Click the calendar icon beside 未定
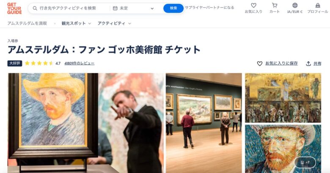Viewport: 330px width, 173px height. 115,8
